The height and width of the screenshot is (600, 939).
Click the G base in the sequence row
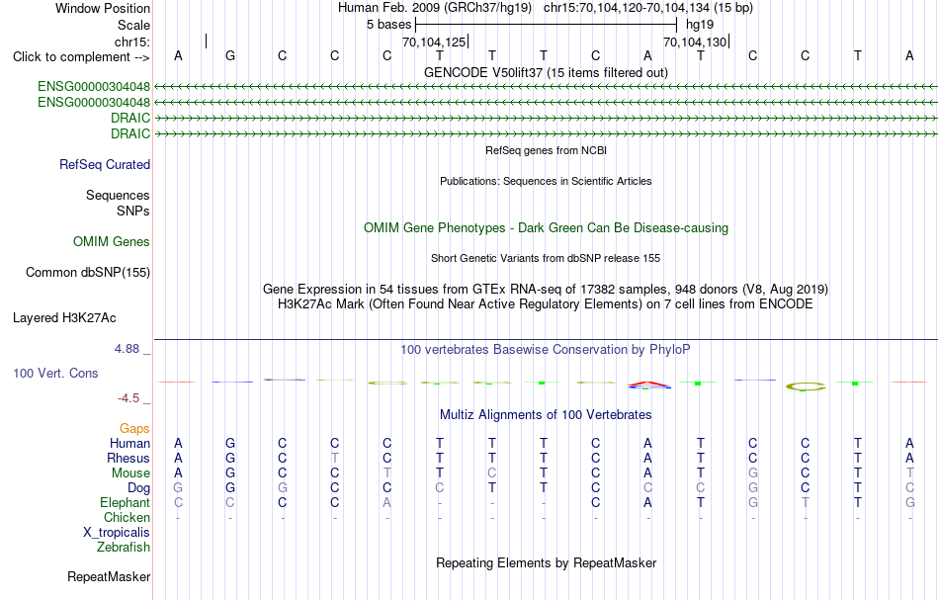point(230,55)
